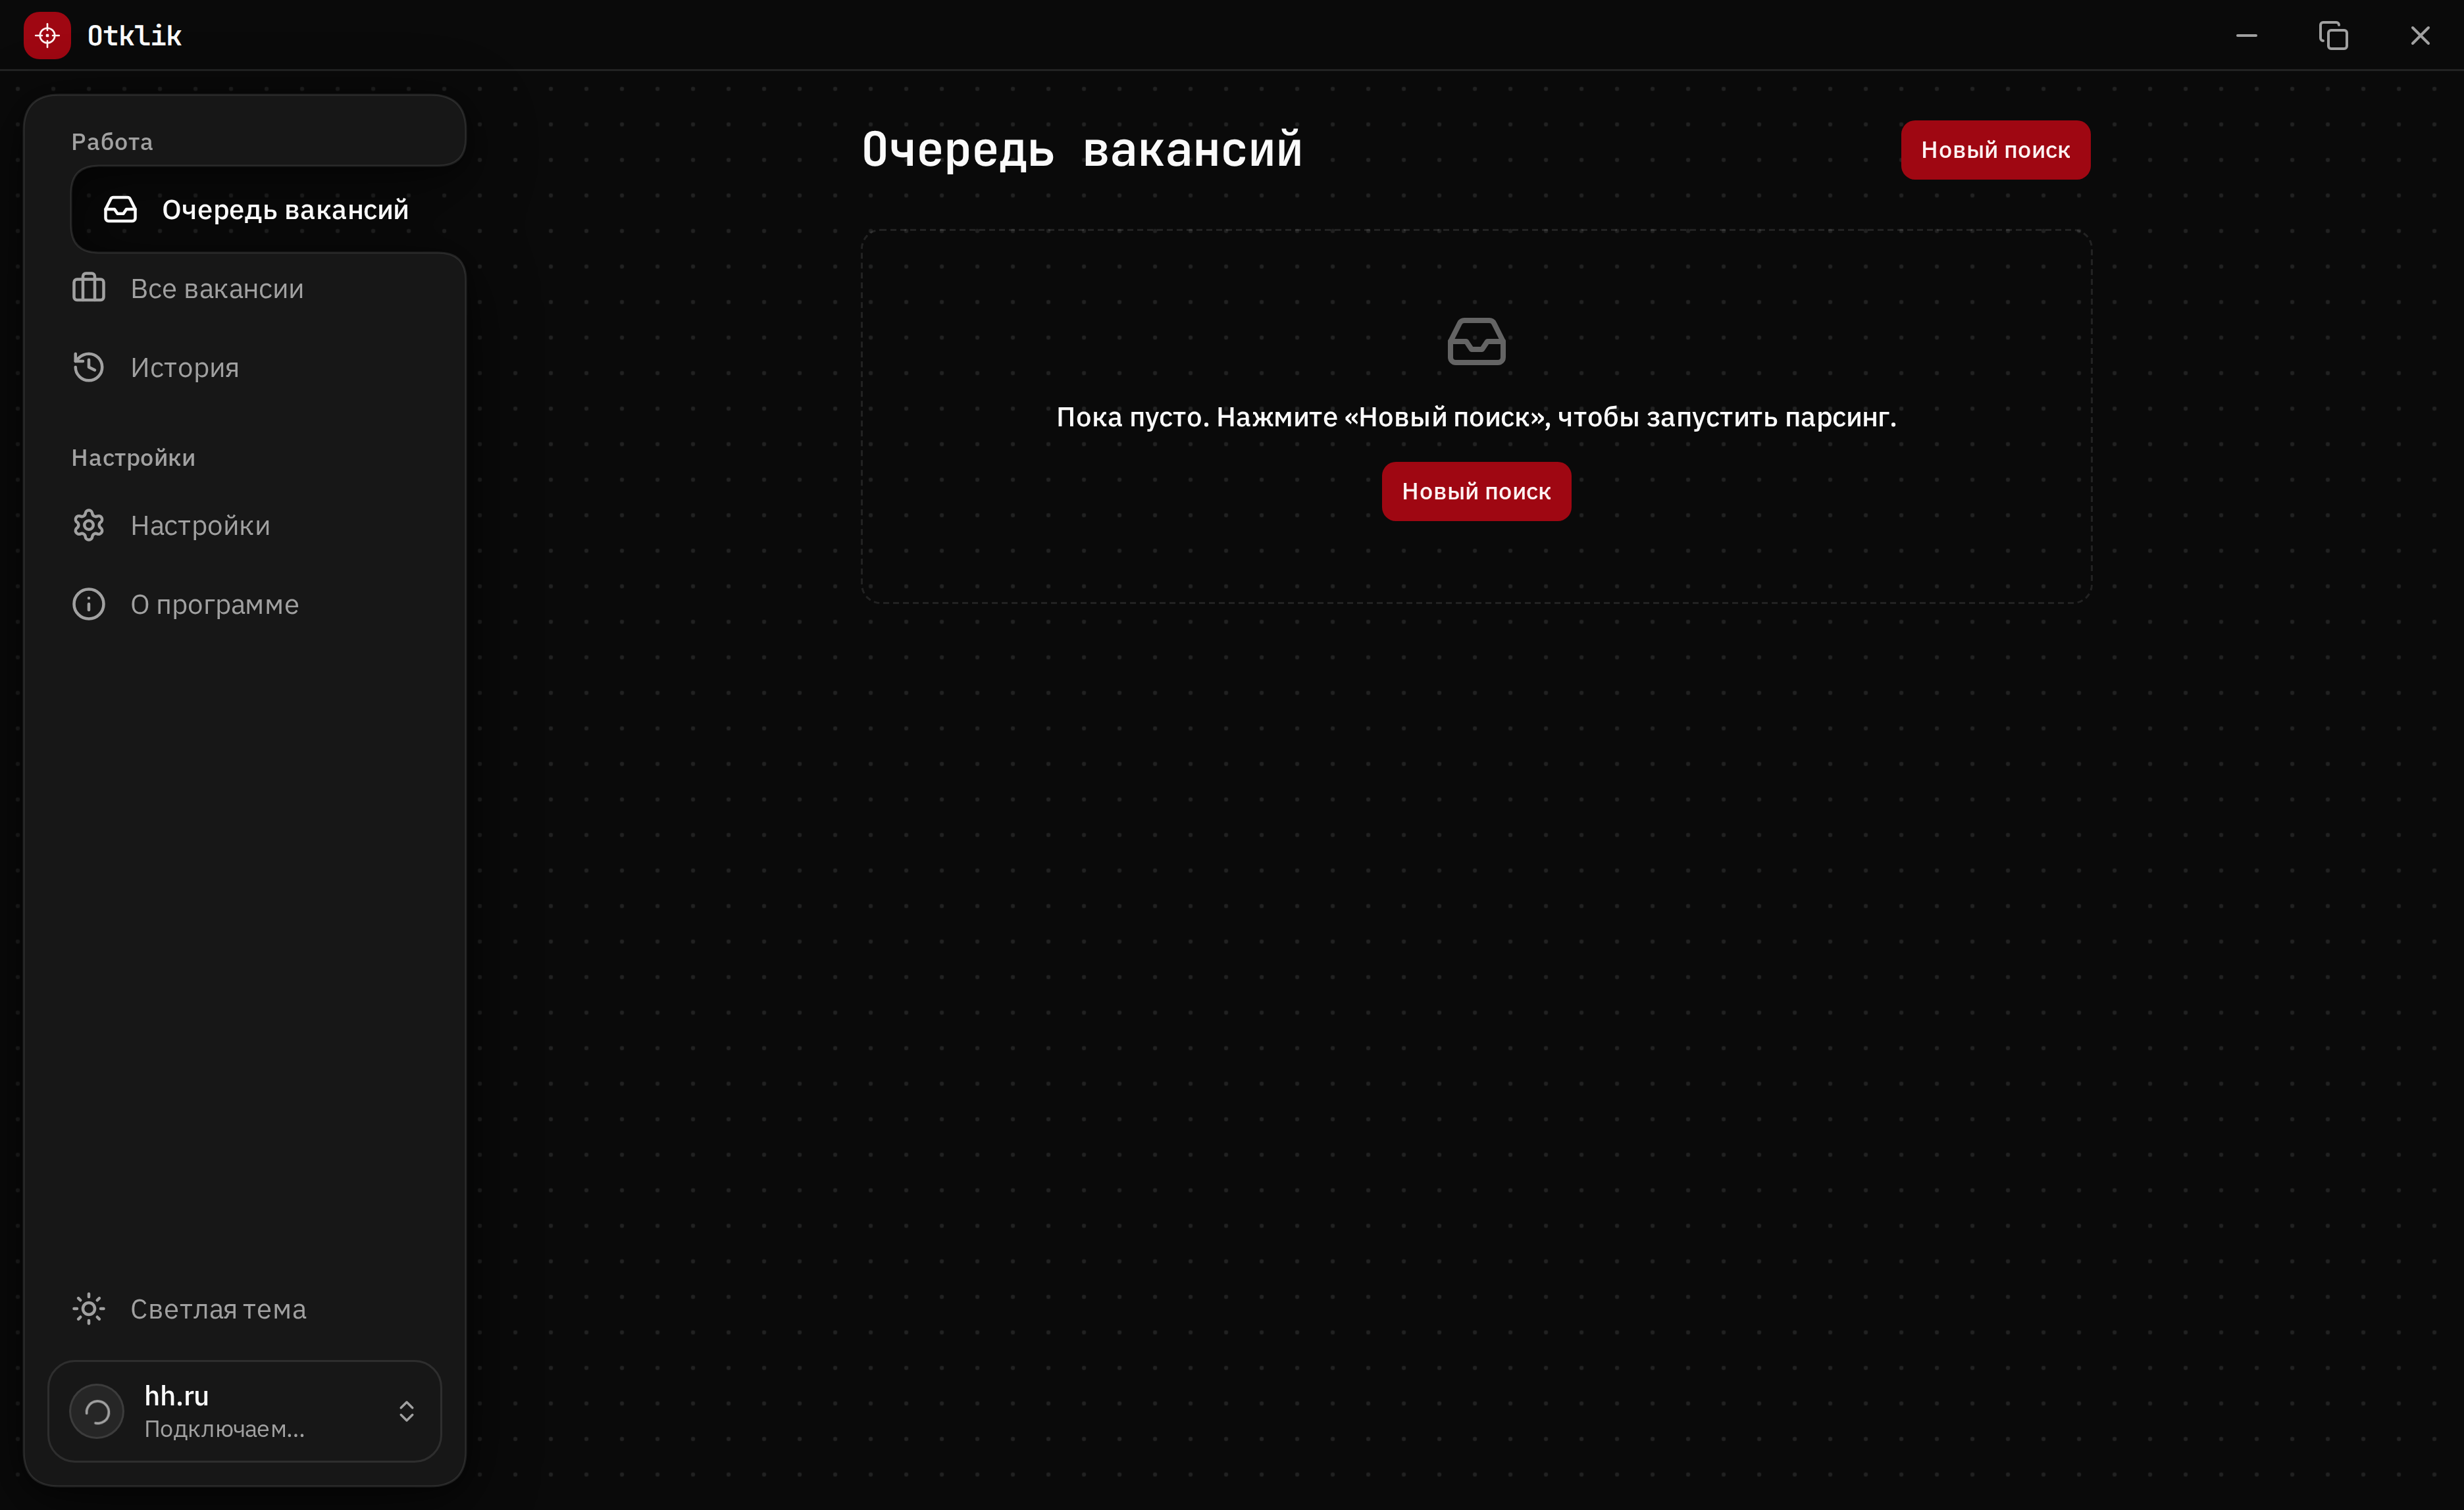Click the Otklik red crosshair logo
The height and width of the screenshot is (1510, 2464).
click(x=47, y=36)
